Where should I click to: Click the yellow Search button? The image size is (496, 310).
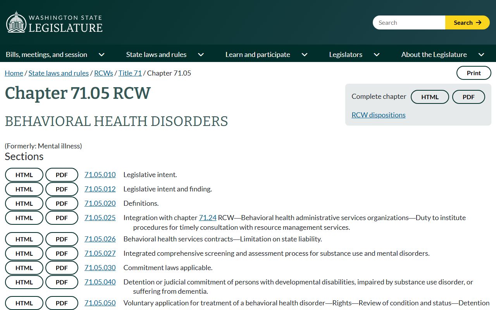[467, 22]
